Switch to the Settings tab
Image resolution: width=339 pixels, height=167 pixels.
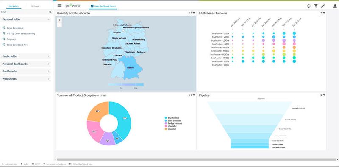35,6
